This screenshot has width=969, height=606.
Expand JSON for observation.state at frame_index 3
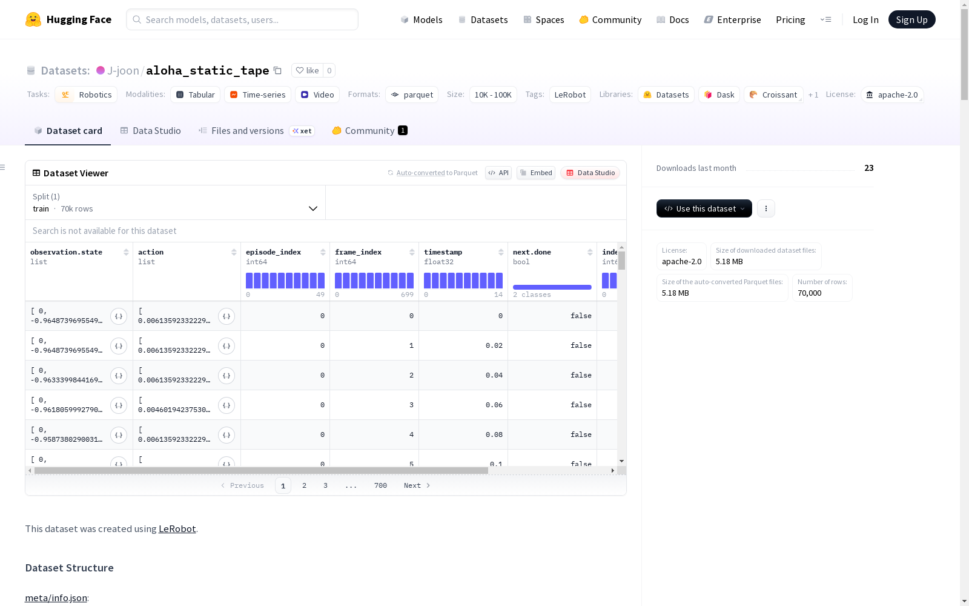click(x=119, y=405)
